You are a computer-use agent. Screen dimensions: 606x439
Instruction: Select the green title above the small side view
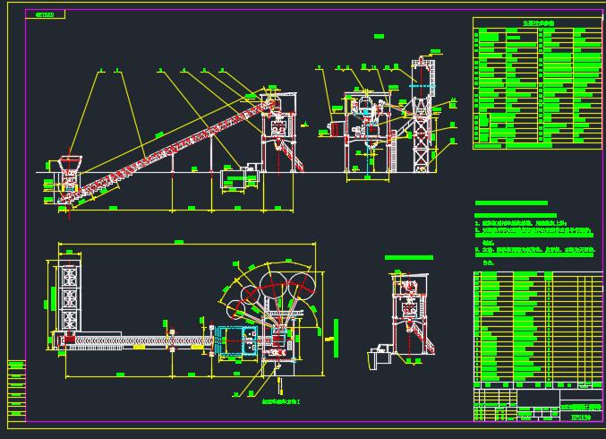click(409, 258)
